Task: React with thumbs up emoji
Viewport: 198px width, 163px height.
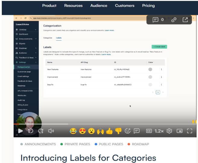Action: 109,131
